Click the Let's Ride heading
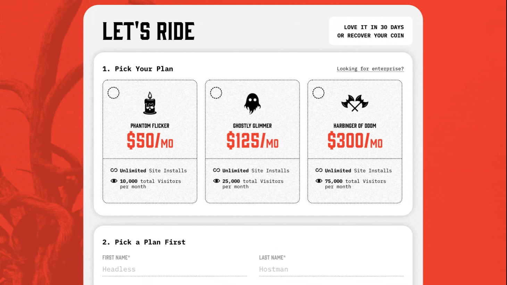Viewport: 507px width, 285px height. click(148, 31)
